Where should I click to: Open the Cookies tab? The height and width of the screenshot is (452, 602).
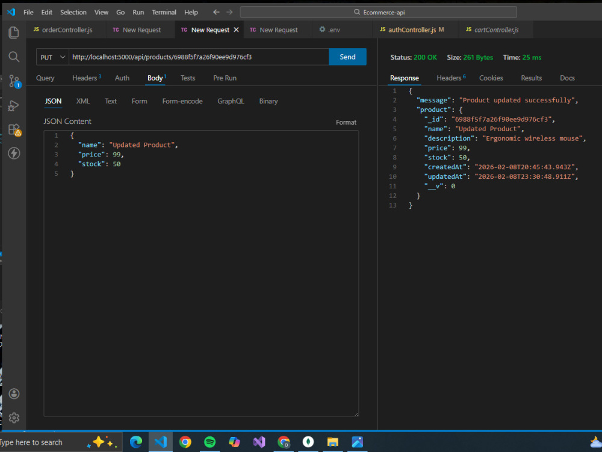[491, 78]
